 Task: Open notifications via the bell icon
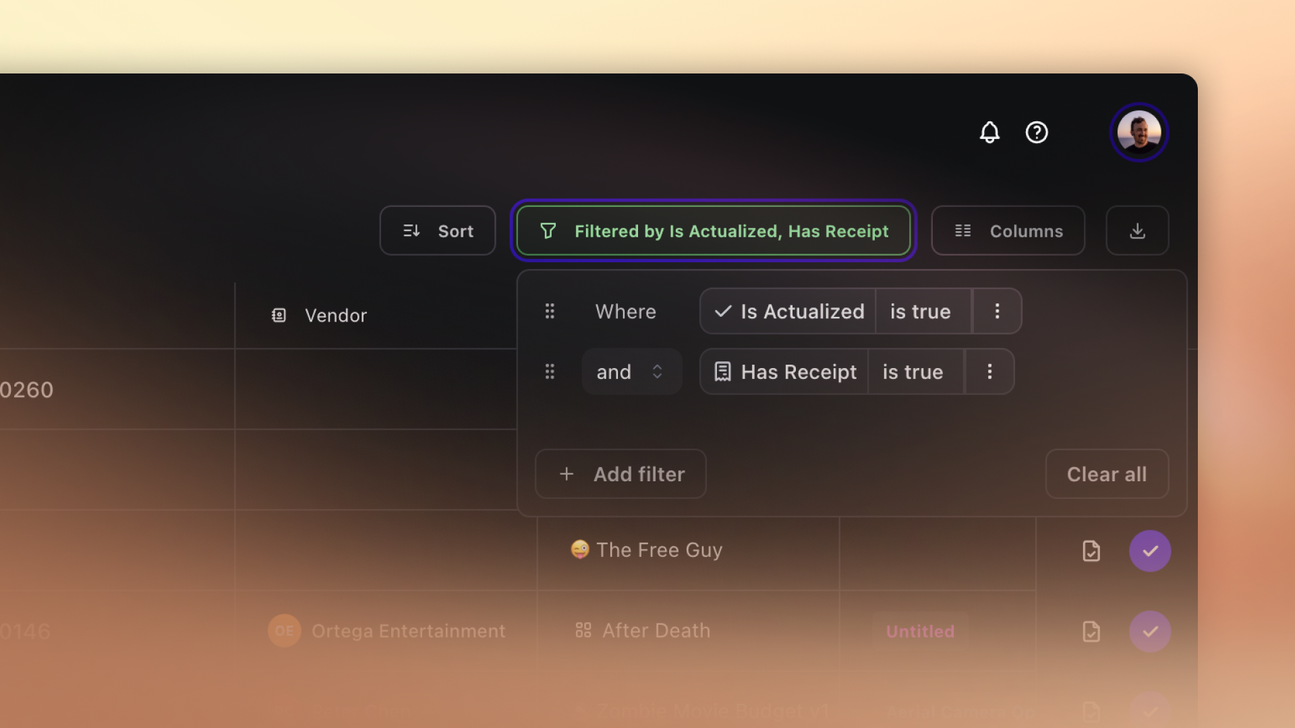coord(989,132)
